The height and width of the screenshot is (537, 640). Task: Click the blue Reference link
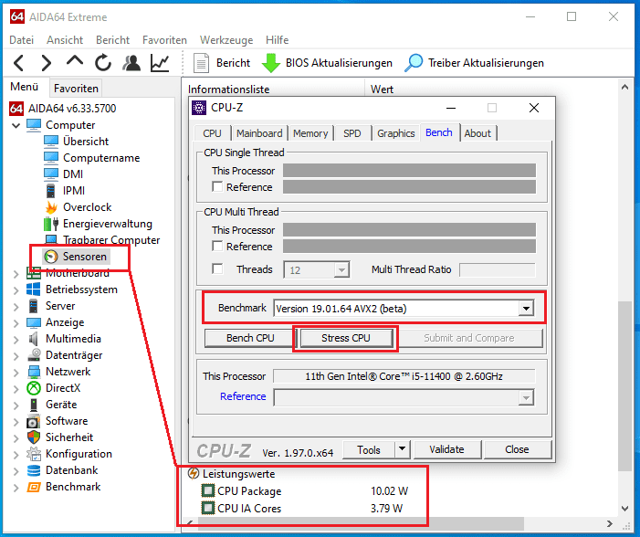[x=243, y=396]
